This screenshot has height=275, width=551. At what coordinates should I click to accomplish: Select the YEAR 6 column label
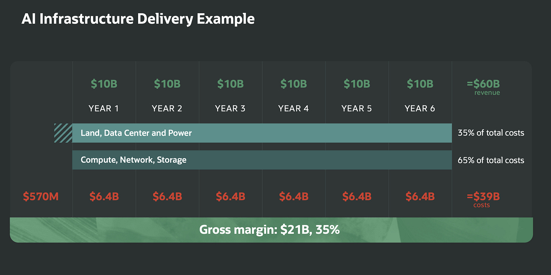(x=420, y=109)
